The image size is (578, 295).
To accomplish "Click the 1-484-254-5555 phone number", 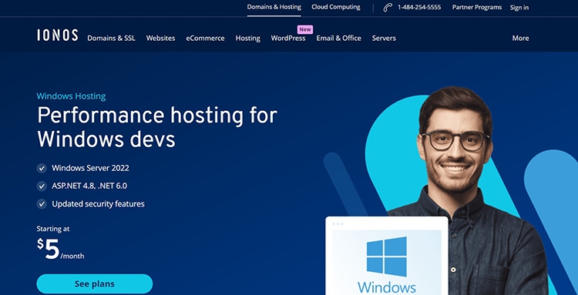I will pos(419,8).
